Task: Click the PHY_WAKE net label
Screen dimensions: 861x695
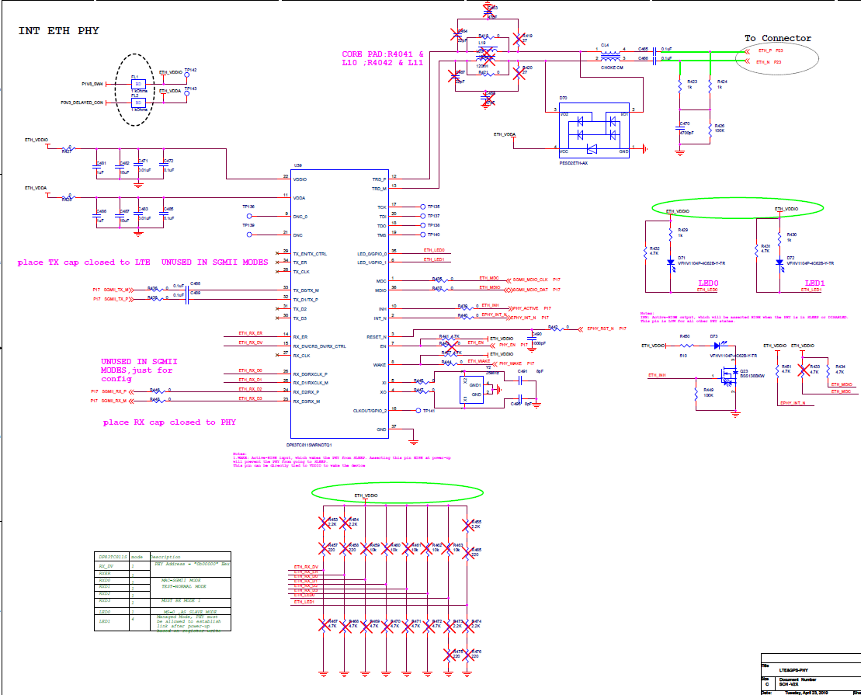Action: click(x=510, y=363)
